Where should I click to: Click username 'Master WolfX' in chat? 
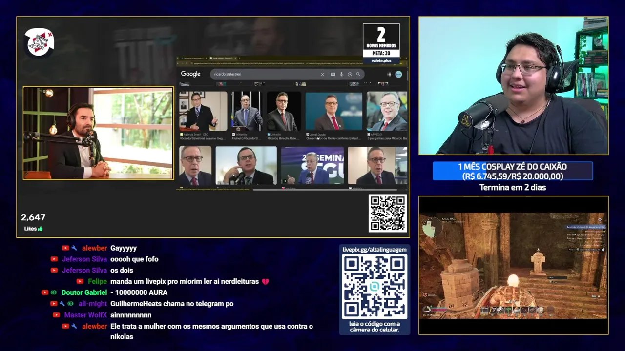point(85,315)
